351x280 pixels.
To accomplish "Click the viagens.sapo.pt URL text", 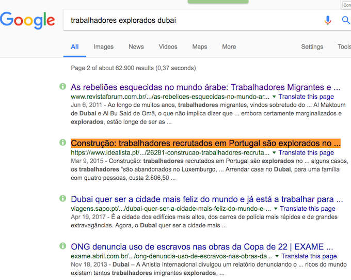I will tap(171, 209).
